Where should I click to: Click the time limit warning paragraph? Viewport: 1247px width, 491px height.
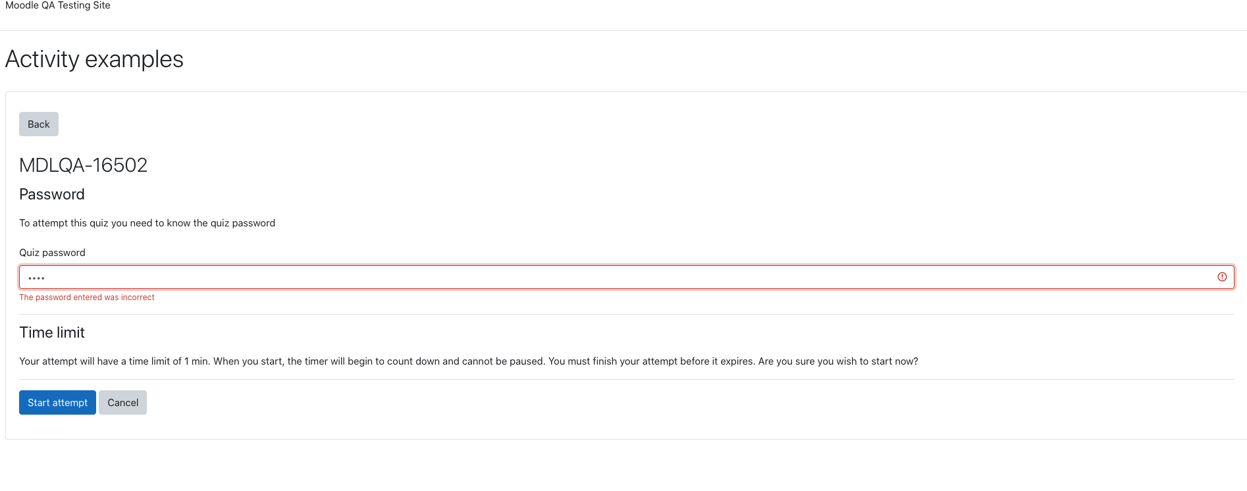[469, 361]
